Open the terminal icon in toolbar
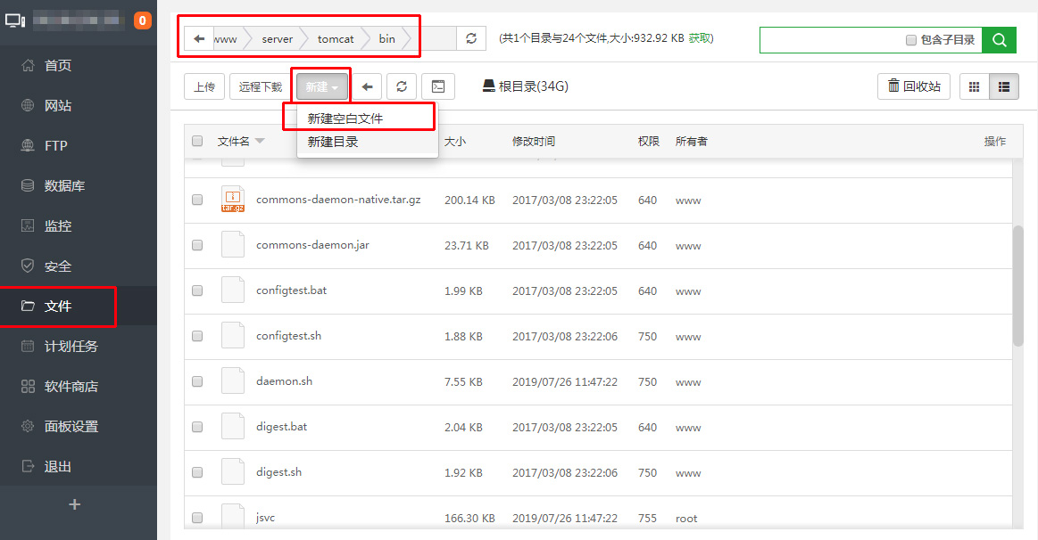Image resolution: width=1038 pixels, height=540 pixels. pos(437,86)
